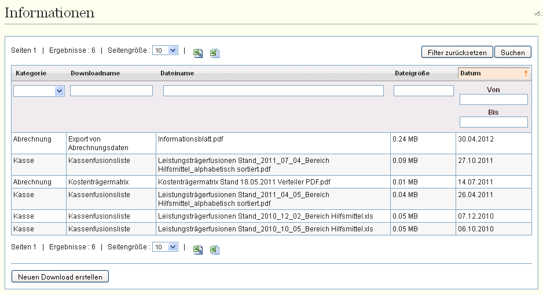This screenshot has width=543, height=294.
Task: Click Kasse in the 07.12.2010 row
Action: click(24, 216)
